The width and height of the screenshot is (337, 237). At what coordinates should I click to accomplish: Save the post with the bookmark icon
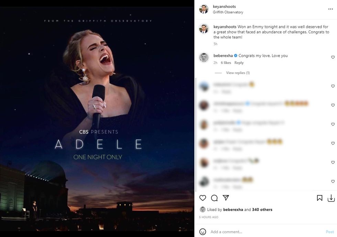coord(319,198)
